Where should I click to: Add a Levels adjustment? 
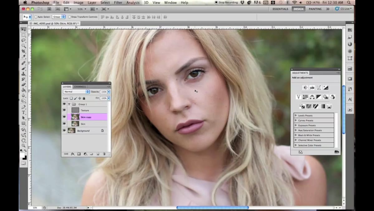[312, 87]
